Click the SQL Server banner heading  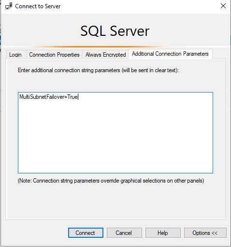pyautogui.click(x=115, y=31)
